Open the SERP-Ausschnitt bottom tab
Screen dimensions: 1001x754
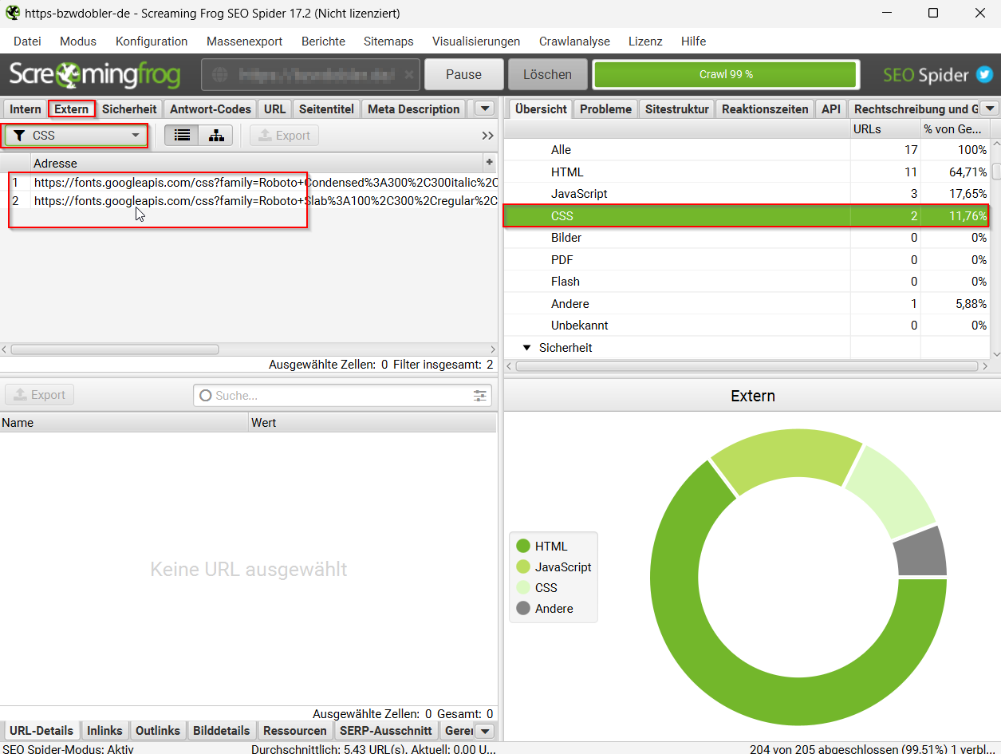click(x=386, y=731)
